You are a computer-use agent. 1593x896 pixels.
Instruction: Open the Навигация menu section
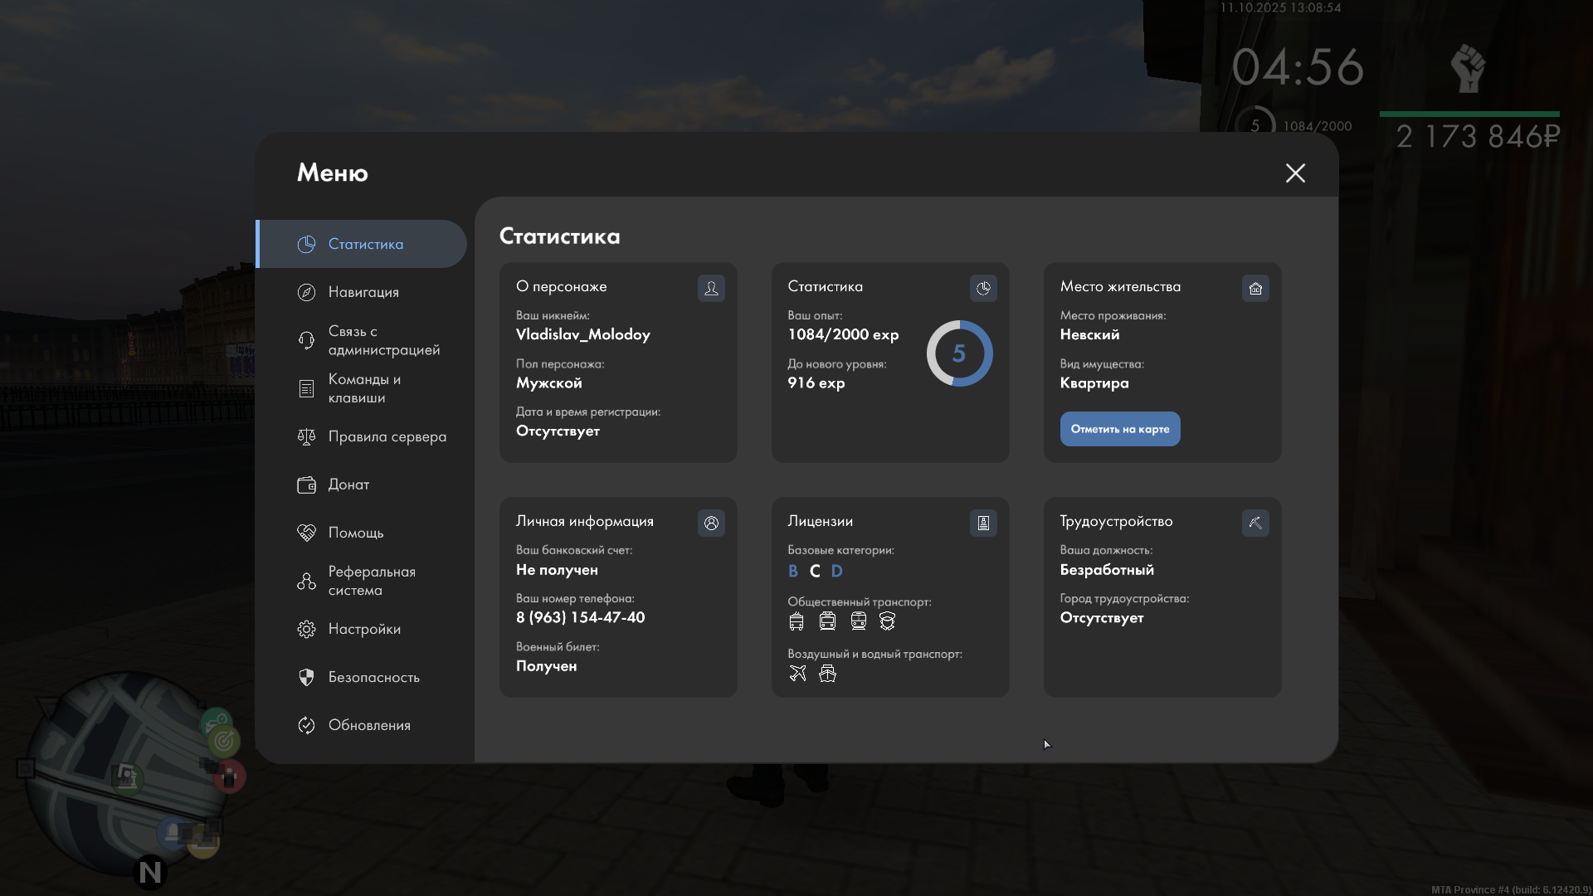point(363,292)
